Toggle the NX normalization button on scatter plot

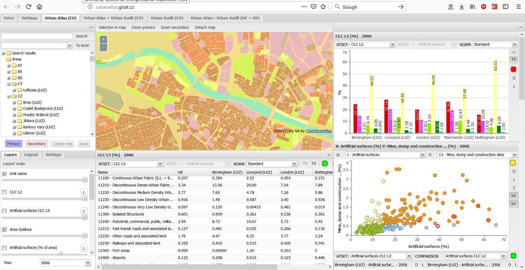(x=514, y=196)
